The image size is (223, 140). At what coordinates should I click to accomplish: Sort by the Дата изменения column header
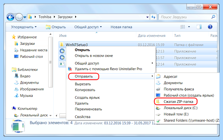point(151,36)
